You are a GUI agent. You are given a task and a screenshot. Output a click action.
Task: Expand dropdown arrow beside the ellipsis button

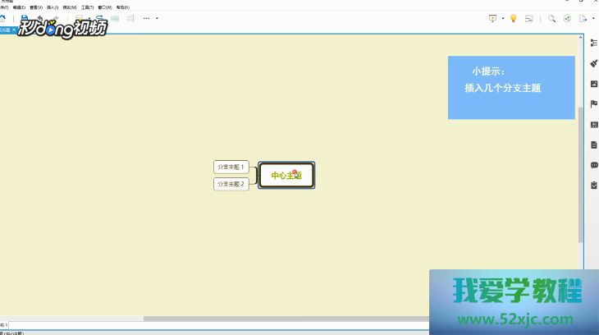click(157, 18)
